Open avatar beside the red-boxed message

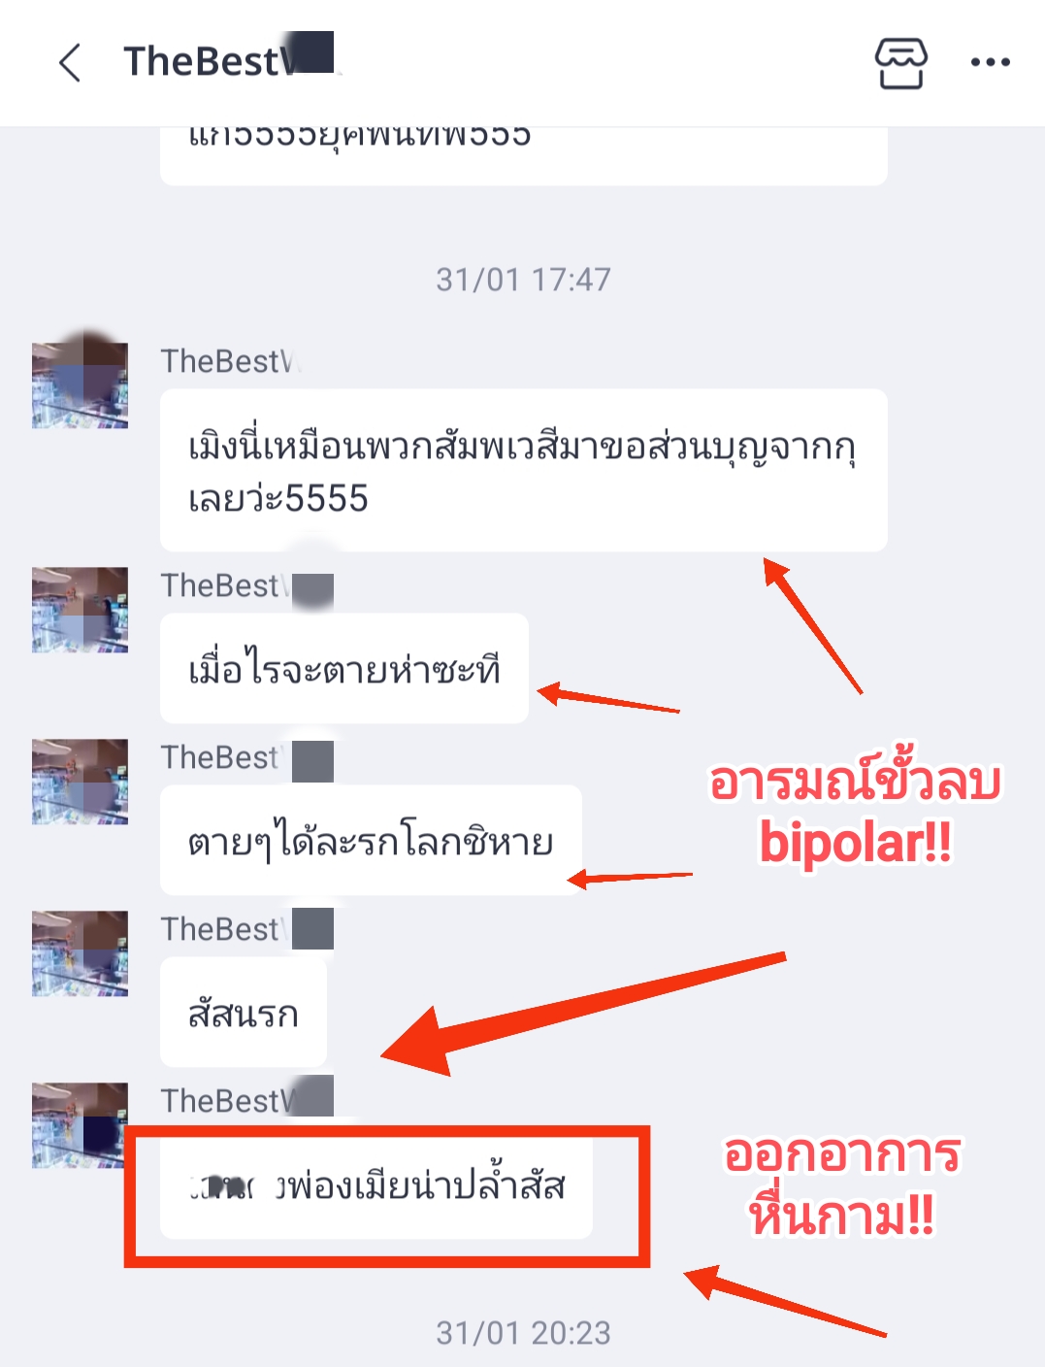click(x=80, y=1125)
